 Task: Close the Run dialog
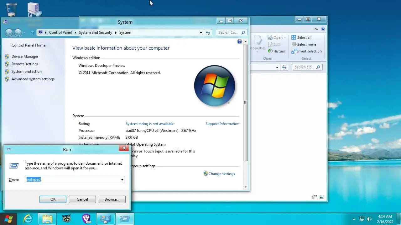click(x=124, y=148)
